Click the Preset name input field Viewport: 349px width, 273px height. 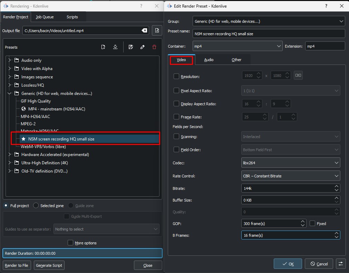[269, 33]
